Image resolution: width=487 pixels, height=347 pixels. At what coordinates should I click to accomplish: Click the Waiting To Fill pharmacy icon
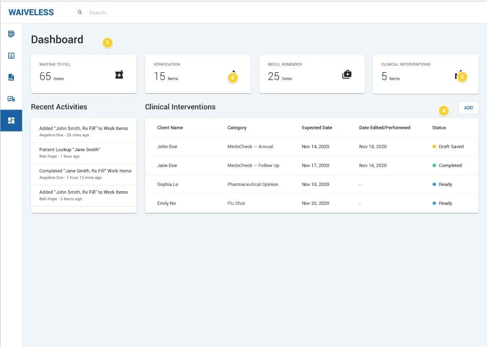coord(119,75)
